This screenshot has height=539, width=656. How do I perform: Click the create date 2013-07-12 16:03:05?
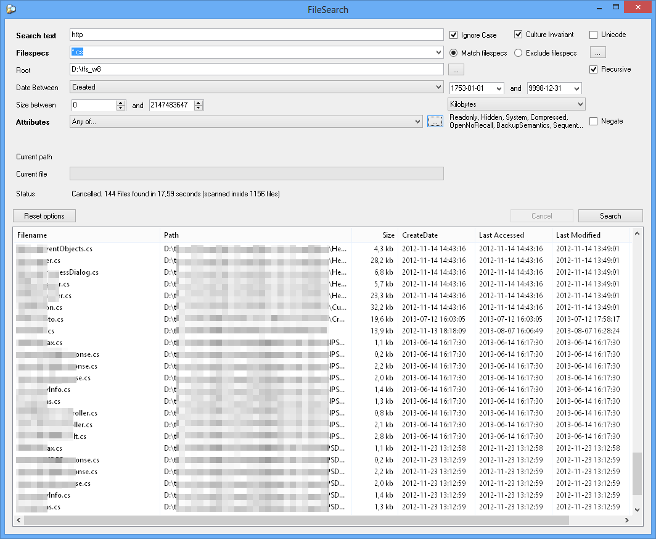coord(434,319)
